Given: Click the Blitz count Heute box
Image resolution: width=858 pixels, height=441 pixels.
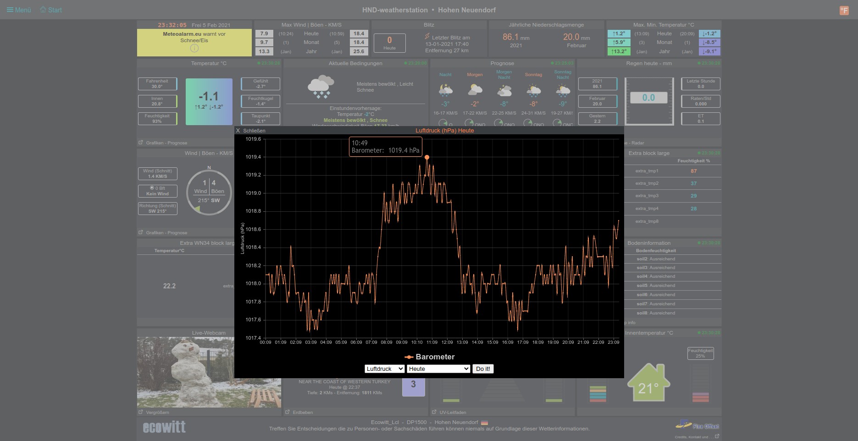Looking at the screenshot, I should tap(389, 43).
